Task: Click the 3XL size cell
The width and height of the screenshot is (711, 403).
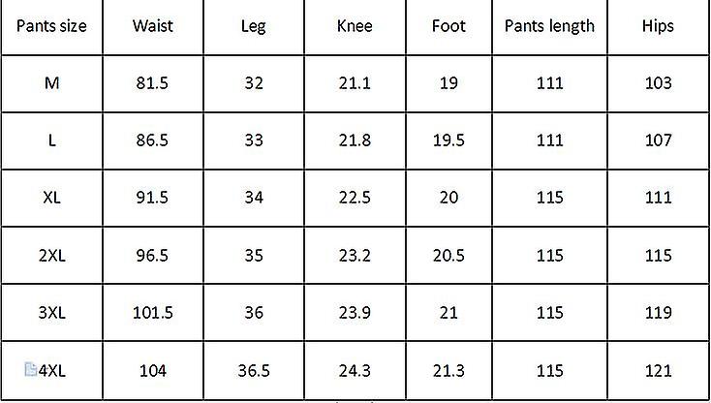Action: [51, 313]
